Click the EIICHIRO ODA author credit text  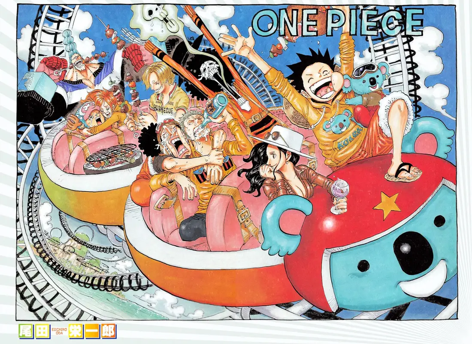(x=59, y=331)
